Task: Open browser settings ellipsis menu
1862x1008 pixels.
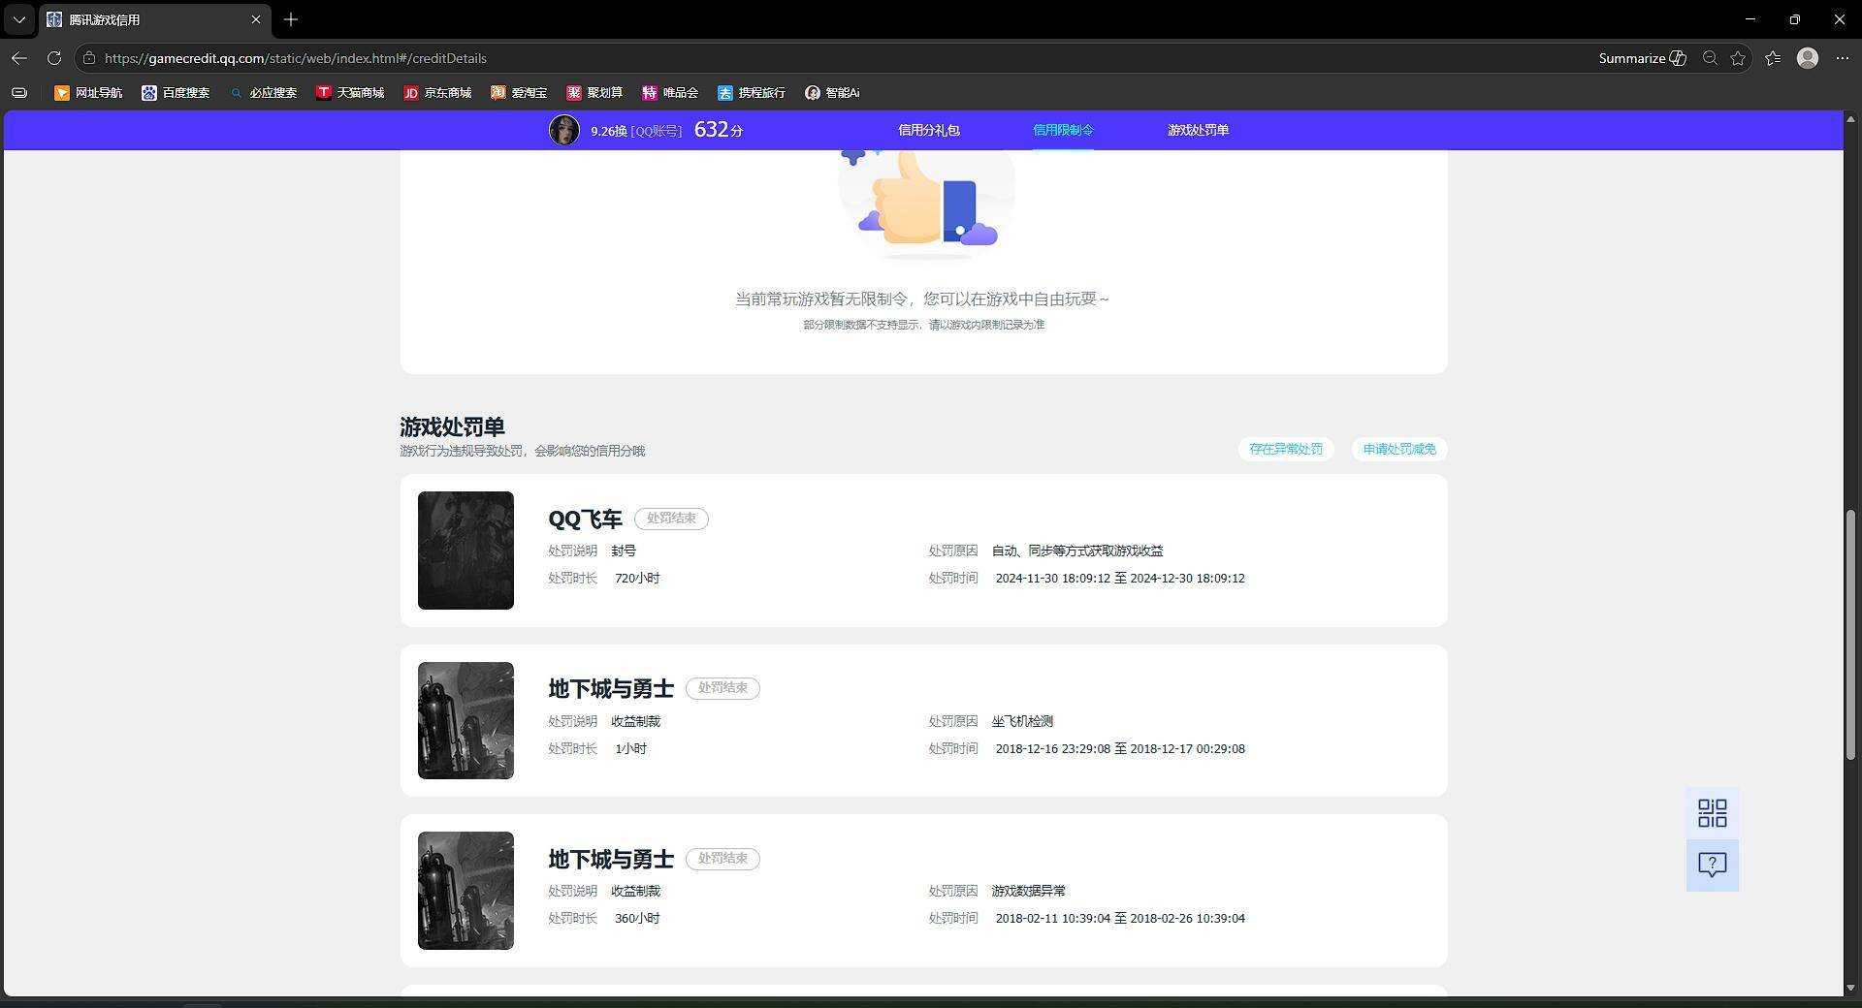Action: (1843, 58)
